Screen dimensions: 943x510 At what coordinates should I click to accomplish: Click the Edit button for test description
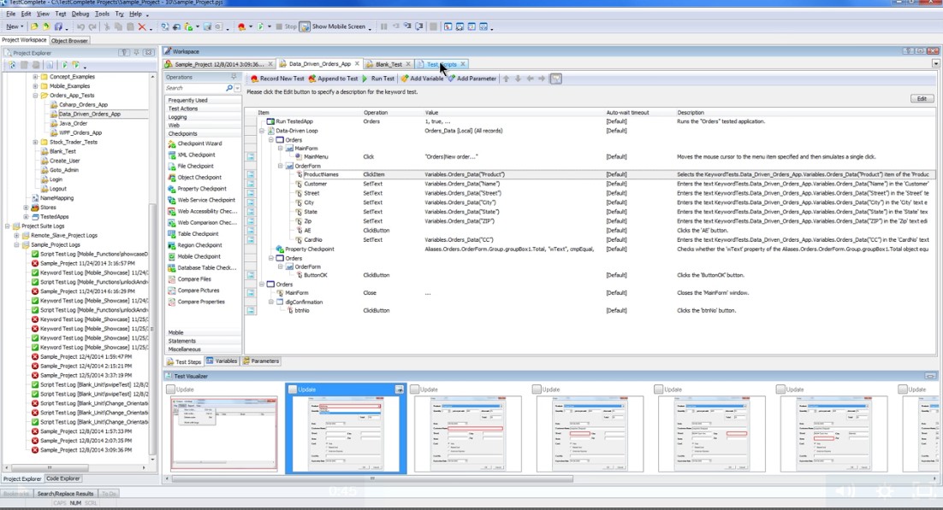(922, 98)
